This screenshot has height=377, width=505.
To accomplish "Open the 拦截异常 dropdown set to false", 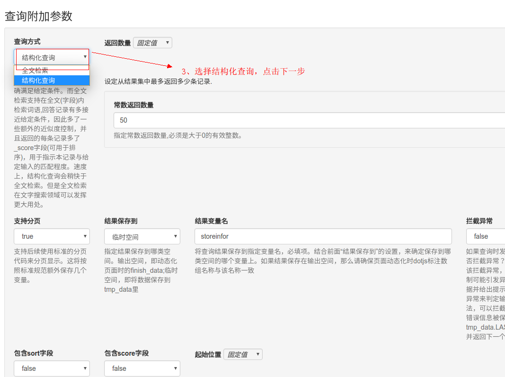I will [486, 236].
